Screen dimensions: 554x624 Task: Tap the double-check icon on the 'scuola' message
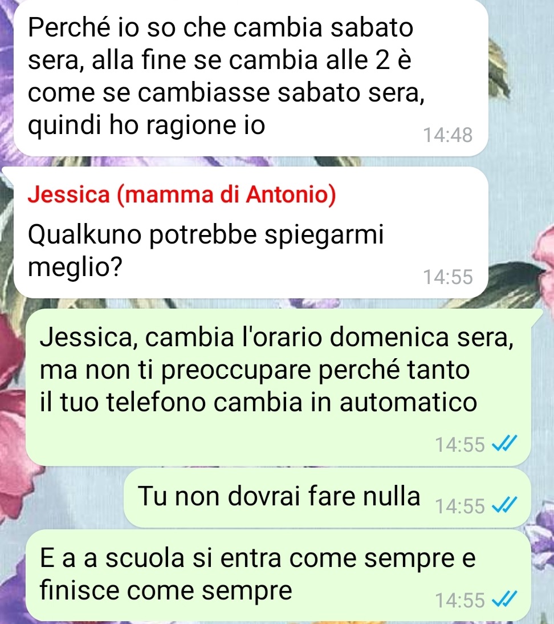(504, 599)
